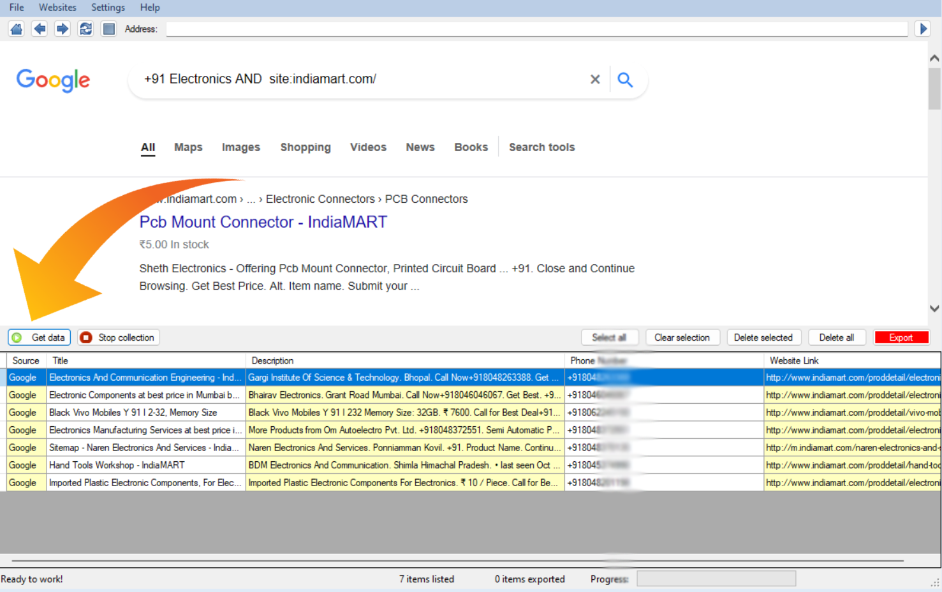Image resolution: width=942 pixels, height=592 pixels.
Task: Open Google Search tools options
Action: pyautogui.click(x=541, y=147)
